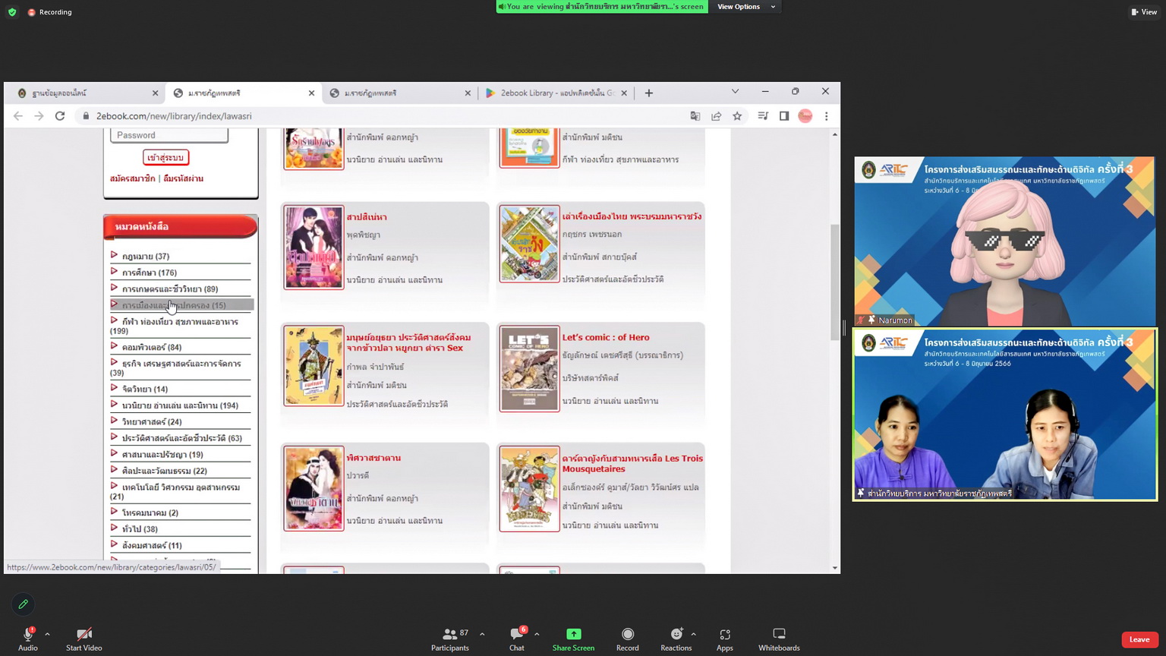This screenshot has width=1166, height=656.
Task: Leave the Zoom meeting
Action: click(x=1139, y=639)
